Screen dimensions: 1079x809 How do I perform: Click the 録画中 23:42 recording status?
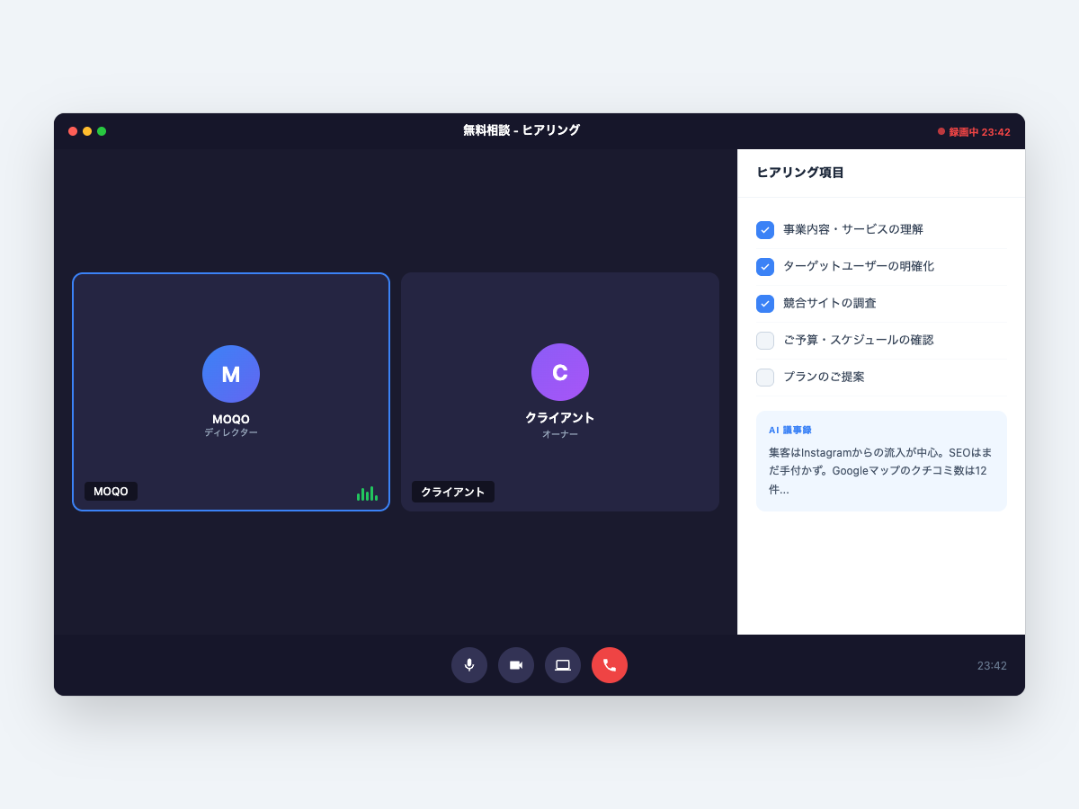tap(979, 132)
